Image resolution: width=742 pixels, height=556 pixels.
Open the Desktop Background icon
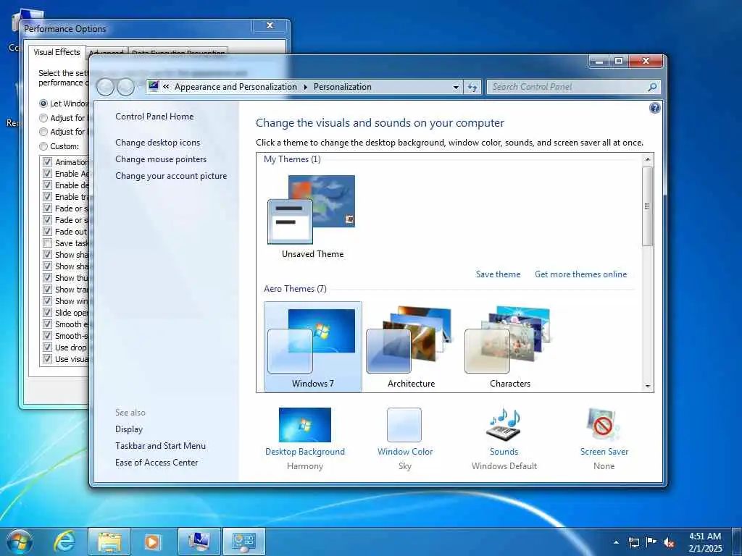click(x=305, y=424)
